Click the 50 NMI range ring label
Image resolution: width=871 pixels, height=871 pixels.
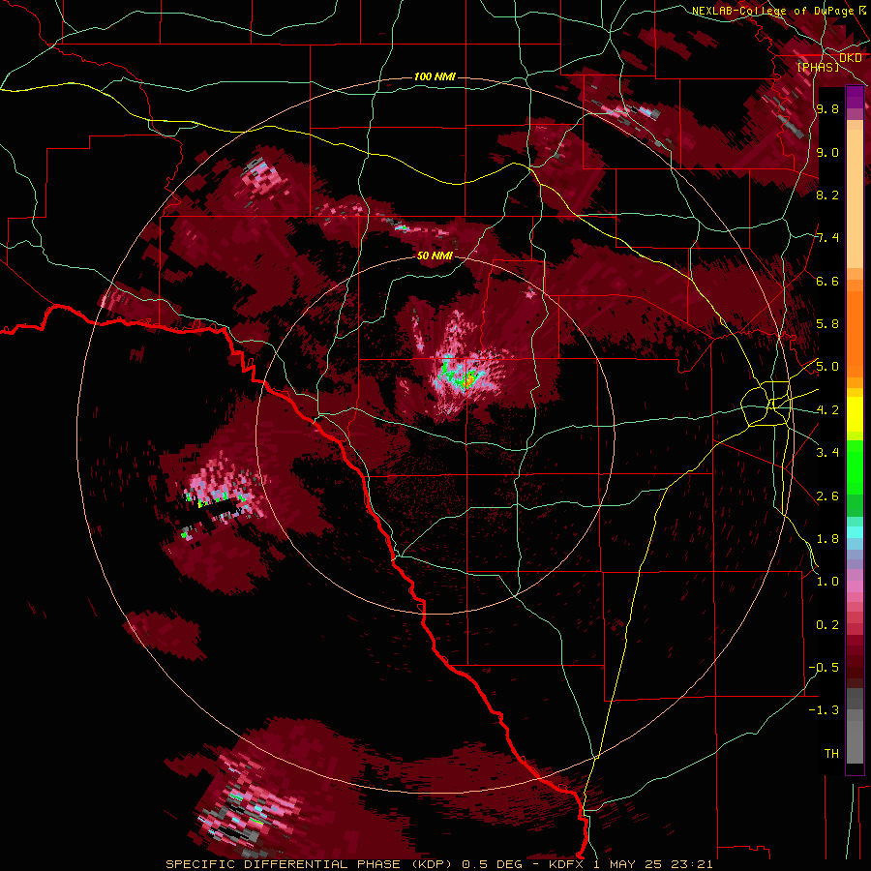[435, 255]
